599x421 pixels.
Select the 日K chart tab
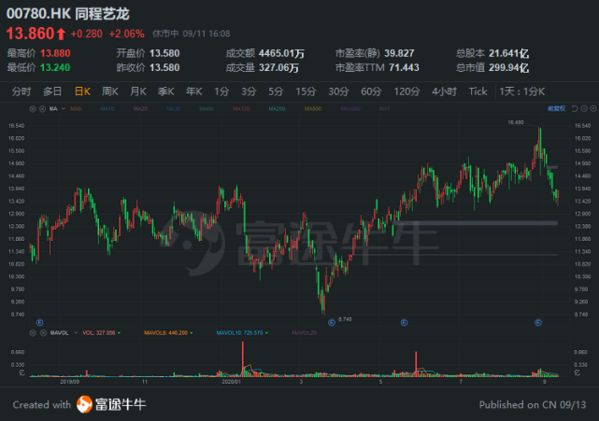(82, 91)
